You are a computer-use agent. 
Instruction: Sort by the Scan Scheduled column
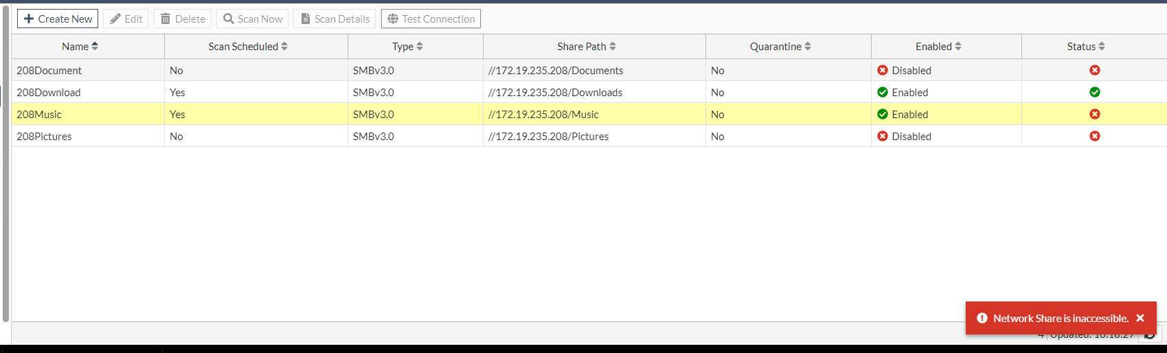248,46
